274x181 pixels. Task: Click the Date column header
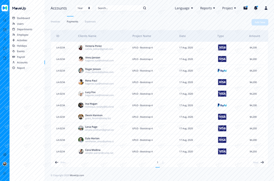(x=183, y=36)
